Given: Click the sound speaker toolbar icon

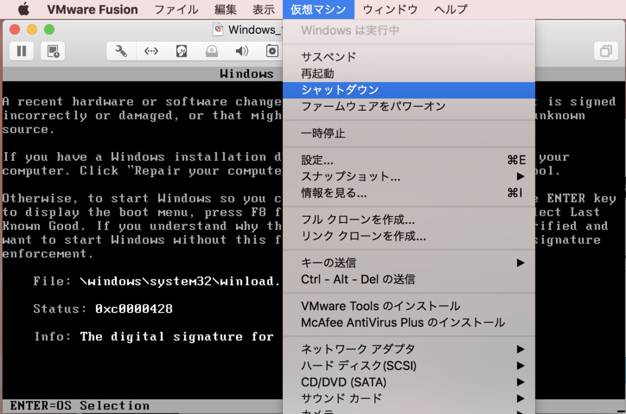Looking at the screenshot, I should click(241, 51).
